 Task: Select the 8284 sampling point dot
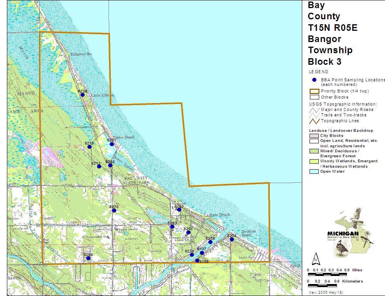tap(88, 258)
